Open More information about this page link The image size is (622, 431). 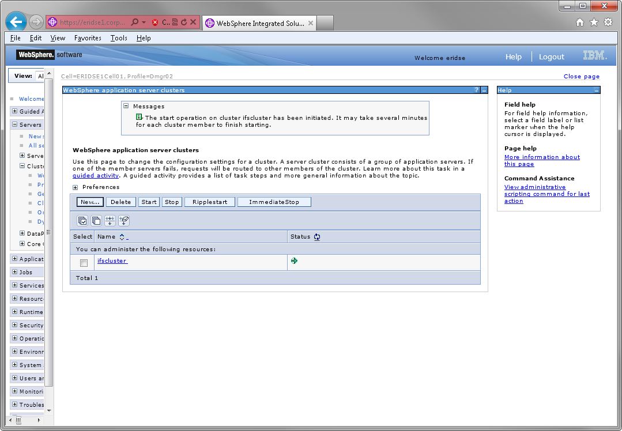click(x=542, y=161)
